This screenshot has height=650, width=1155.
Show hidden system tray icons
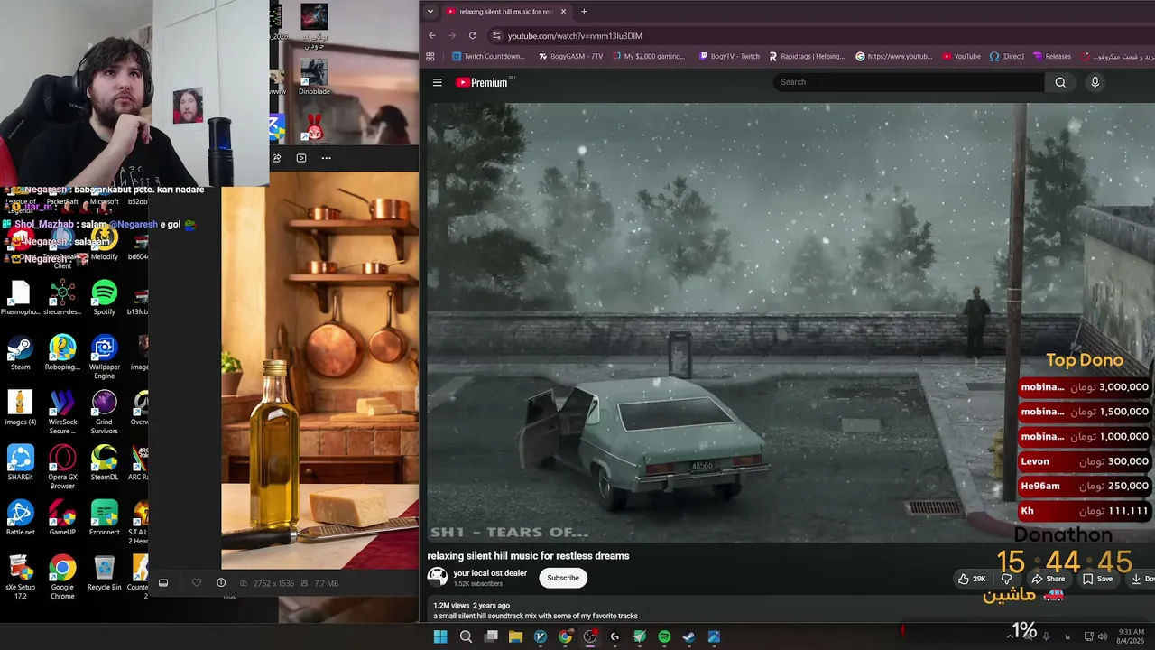tap(1010, 636)
